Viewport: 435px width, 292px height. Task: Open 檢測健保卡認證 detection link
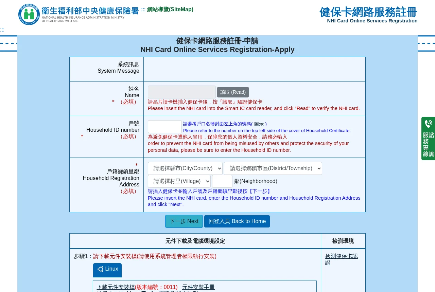[342, 259]
